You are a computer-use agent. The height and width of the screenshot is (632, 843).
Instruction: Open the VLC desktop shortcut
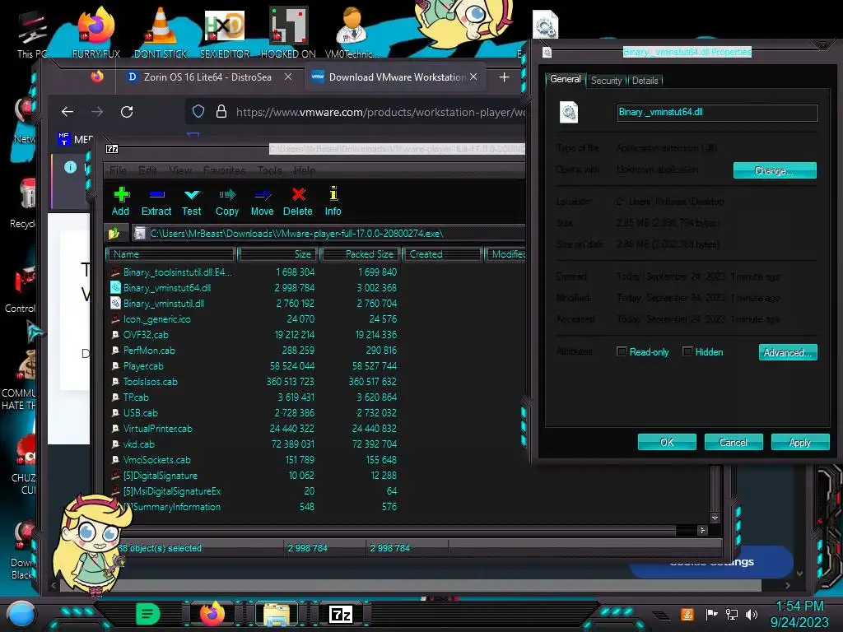click(161, 32)
